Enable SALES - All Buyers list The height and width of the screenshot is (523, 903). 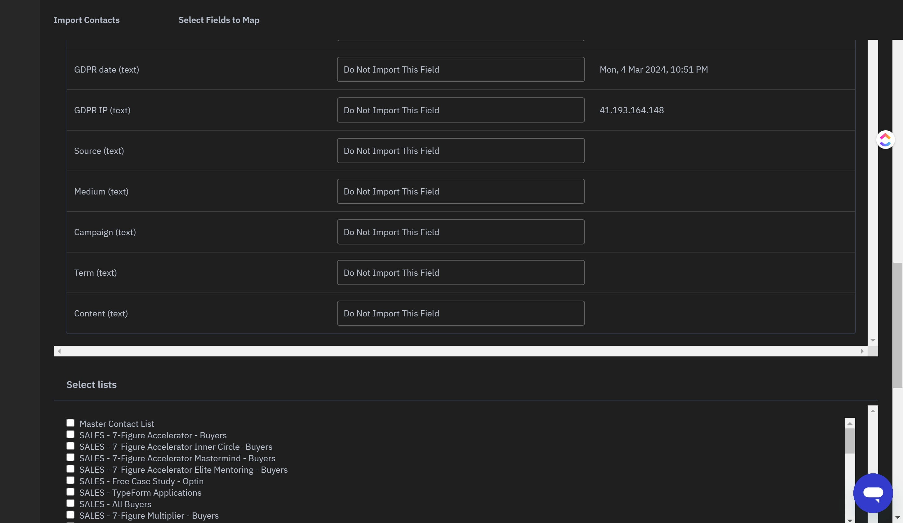pos(70,503)
